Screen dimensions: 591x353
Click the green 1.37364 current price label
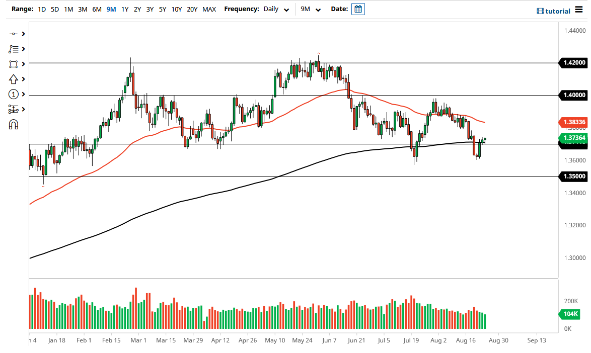573,138
